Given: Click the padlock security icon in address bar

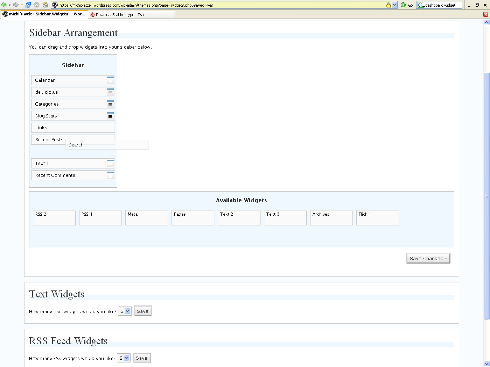Looking at the screenshot, I should (388, 5).
